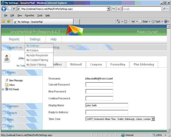Image resolution: width=171 pixels, height=137 pixels.
Task: Open the View menu
Action: pyautogui.click(x=19, y=15)
